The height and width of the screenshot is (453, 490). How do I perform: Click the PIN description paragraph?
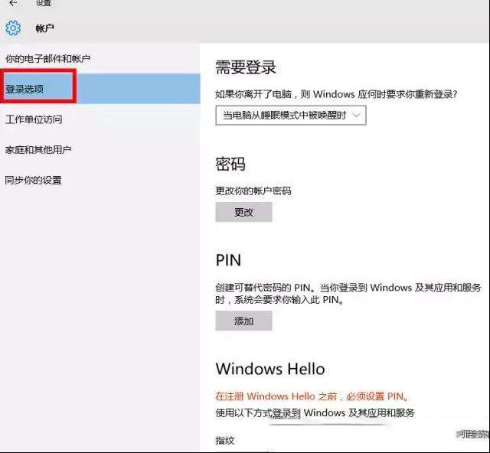pos(348,293)
